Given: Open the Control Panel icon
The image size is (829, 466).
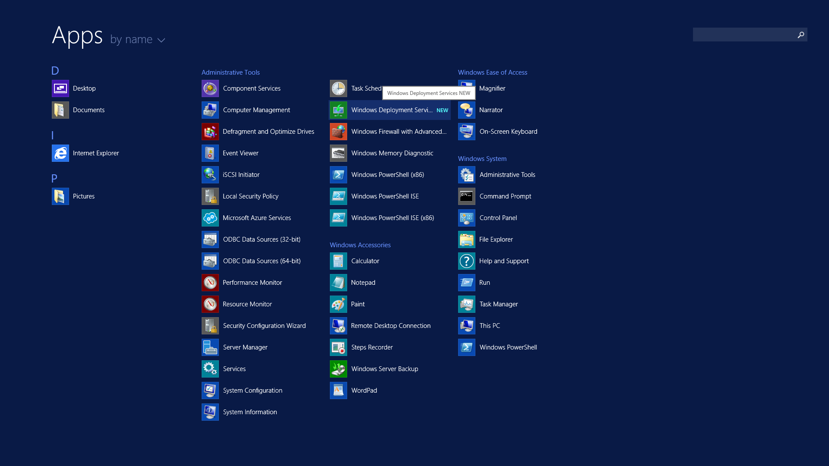Looking at the screenshot, I should [x=467, y=218].
